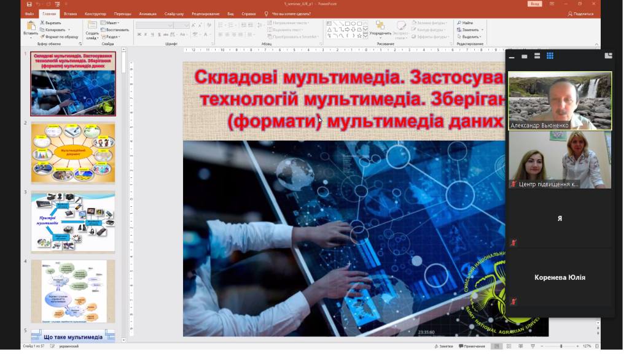Viewport: 629px width, 356px height.
Task: Click the Вырезать (Cut) scissors icon
Action: [x=42, y=23]
